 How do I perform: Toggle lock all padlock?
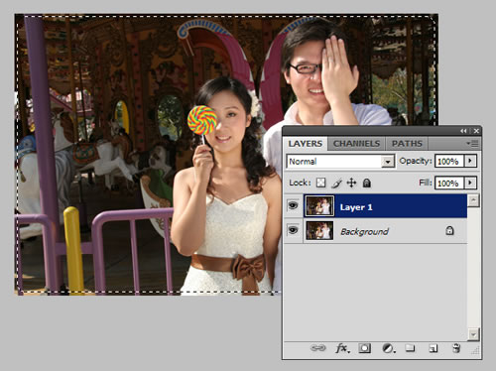click(367, 183)
